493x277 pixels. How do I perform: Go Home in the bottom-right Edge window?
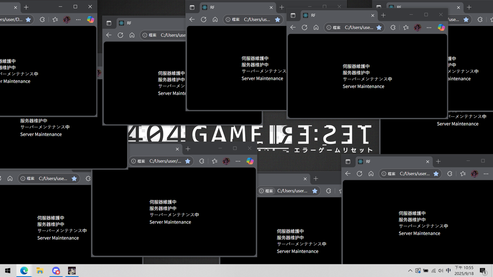click(371, 174)
